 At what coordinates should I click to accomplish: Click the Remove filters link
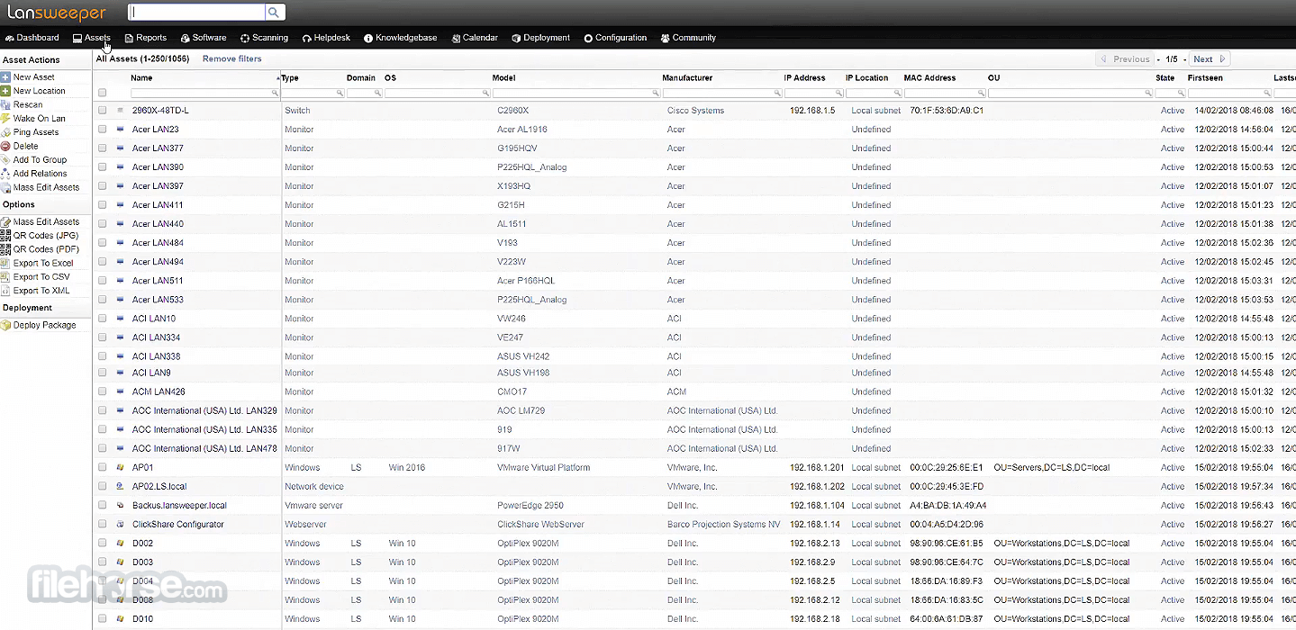(232, 58)
